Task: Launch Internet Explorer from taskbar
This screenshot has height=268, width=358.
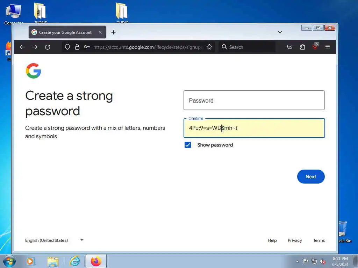Action: 75,261
